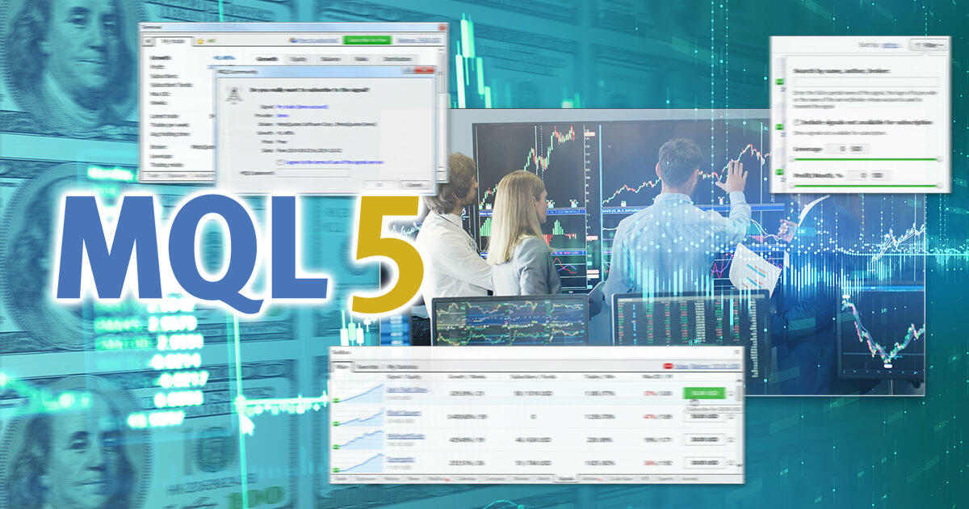Click the green Subscribe button in signal window
The height and width of the screenshot is (509, 969).
367,40
